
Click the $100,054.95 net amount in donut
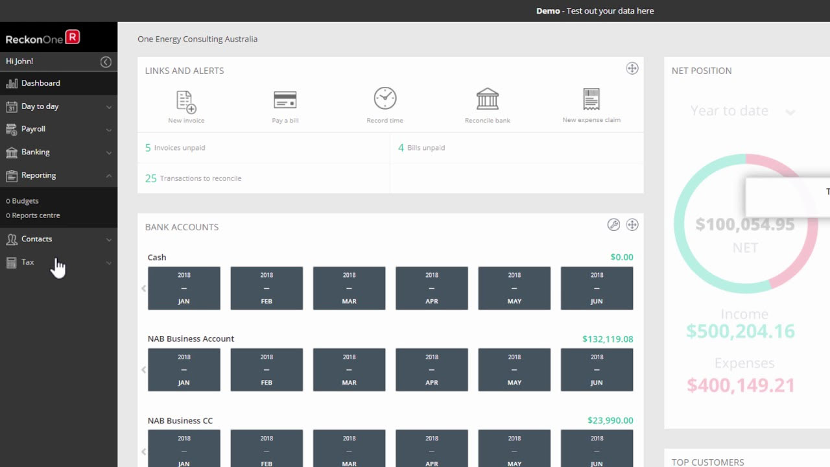(745, 224)
